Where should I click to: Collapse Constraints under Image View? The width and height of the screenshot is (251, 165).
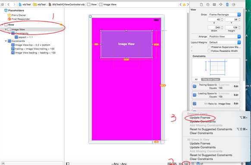[x=9, y=33]
